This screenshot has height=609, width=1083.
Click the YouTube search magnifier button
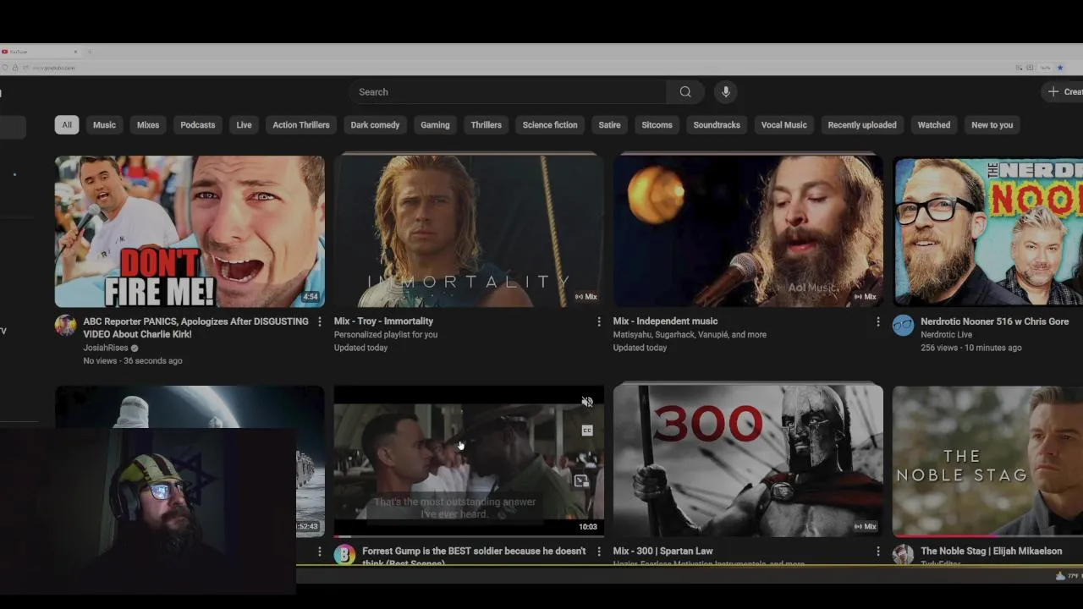(x=685, y=92)
